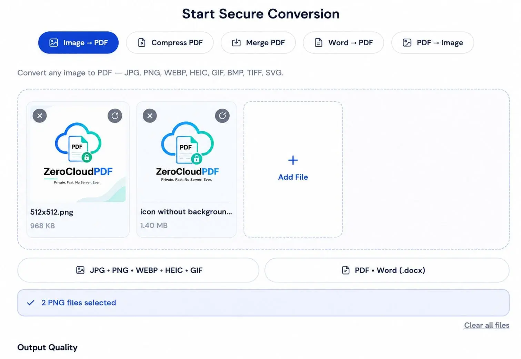Rotate the 512x512.png file
Image resolution: width=521 pixels, height=359 pixels.
(x=115, y=116)
